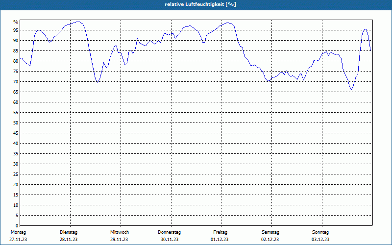Viewport: 392px width, 245px height.
Task: Click the 'Samstag' day label
Action: 270,232
